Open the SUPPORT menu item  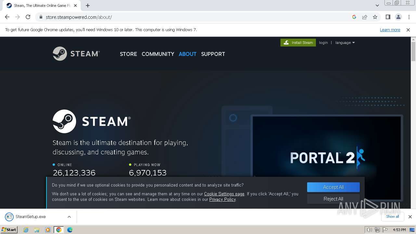tap(213, 54)
